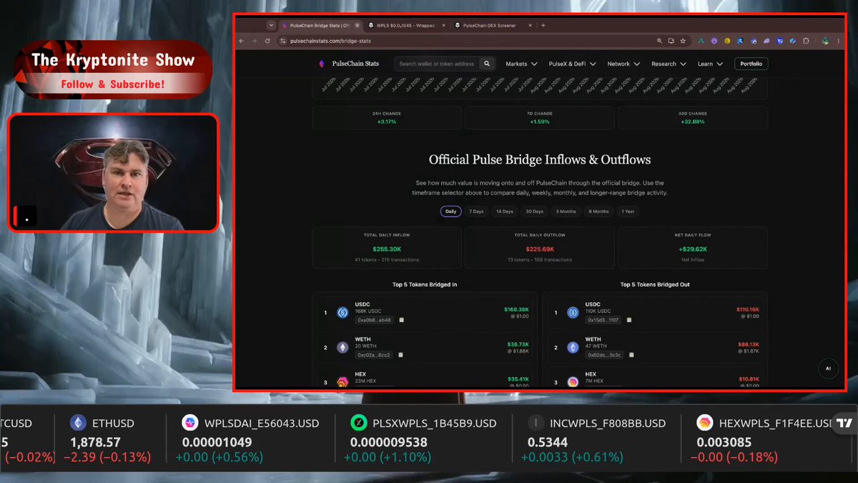This screenshot has height=483, width=858.
Task: Click the WETH token icon in Bridged Out
Action: click(573, 347)
